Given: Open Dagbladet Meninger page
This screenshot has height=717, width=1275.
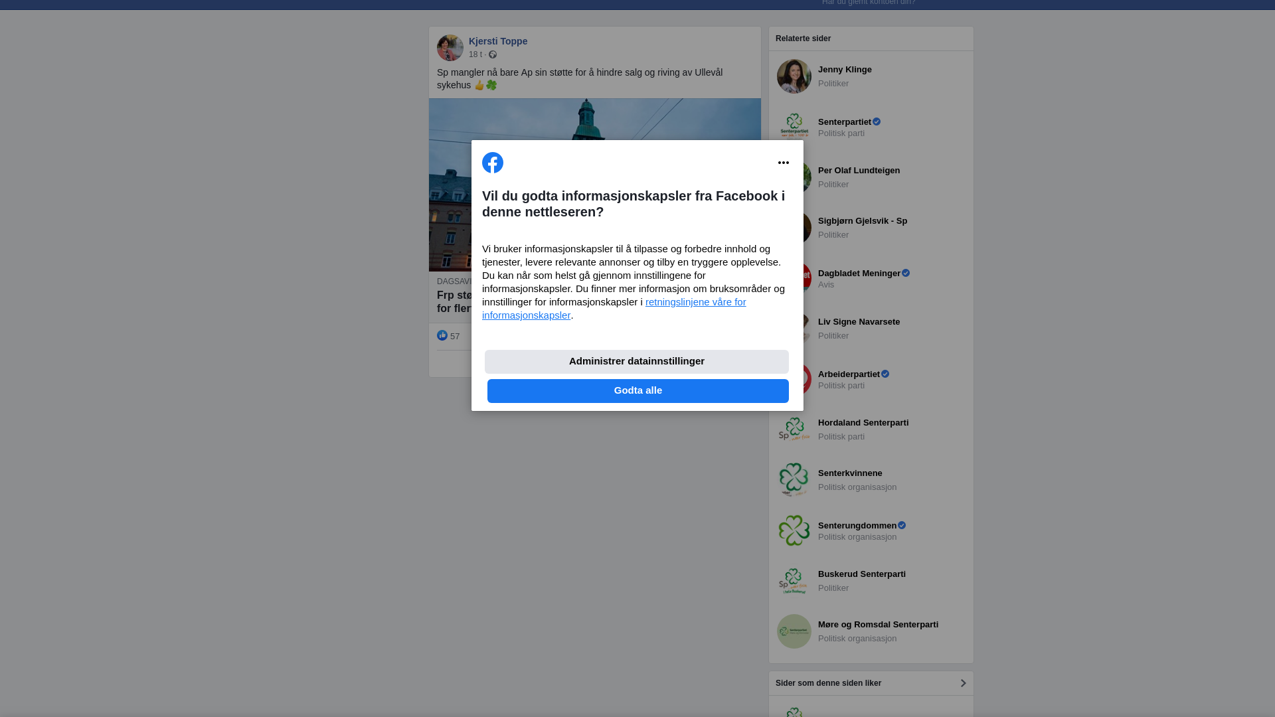Looking at the screenshot, I should pyautogui.click(x=859, y=273).
